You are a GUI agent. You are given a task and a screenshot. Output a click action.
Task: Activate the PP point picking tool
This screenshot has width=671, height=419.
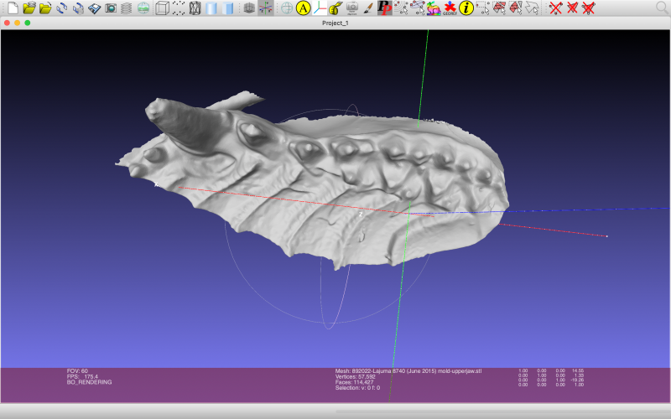click(x=384, y=8)
